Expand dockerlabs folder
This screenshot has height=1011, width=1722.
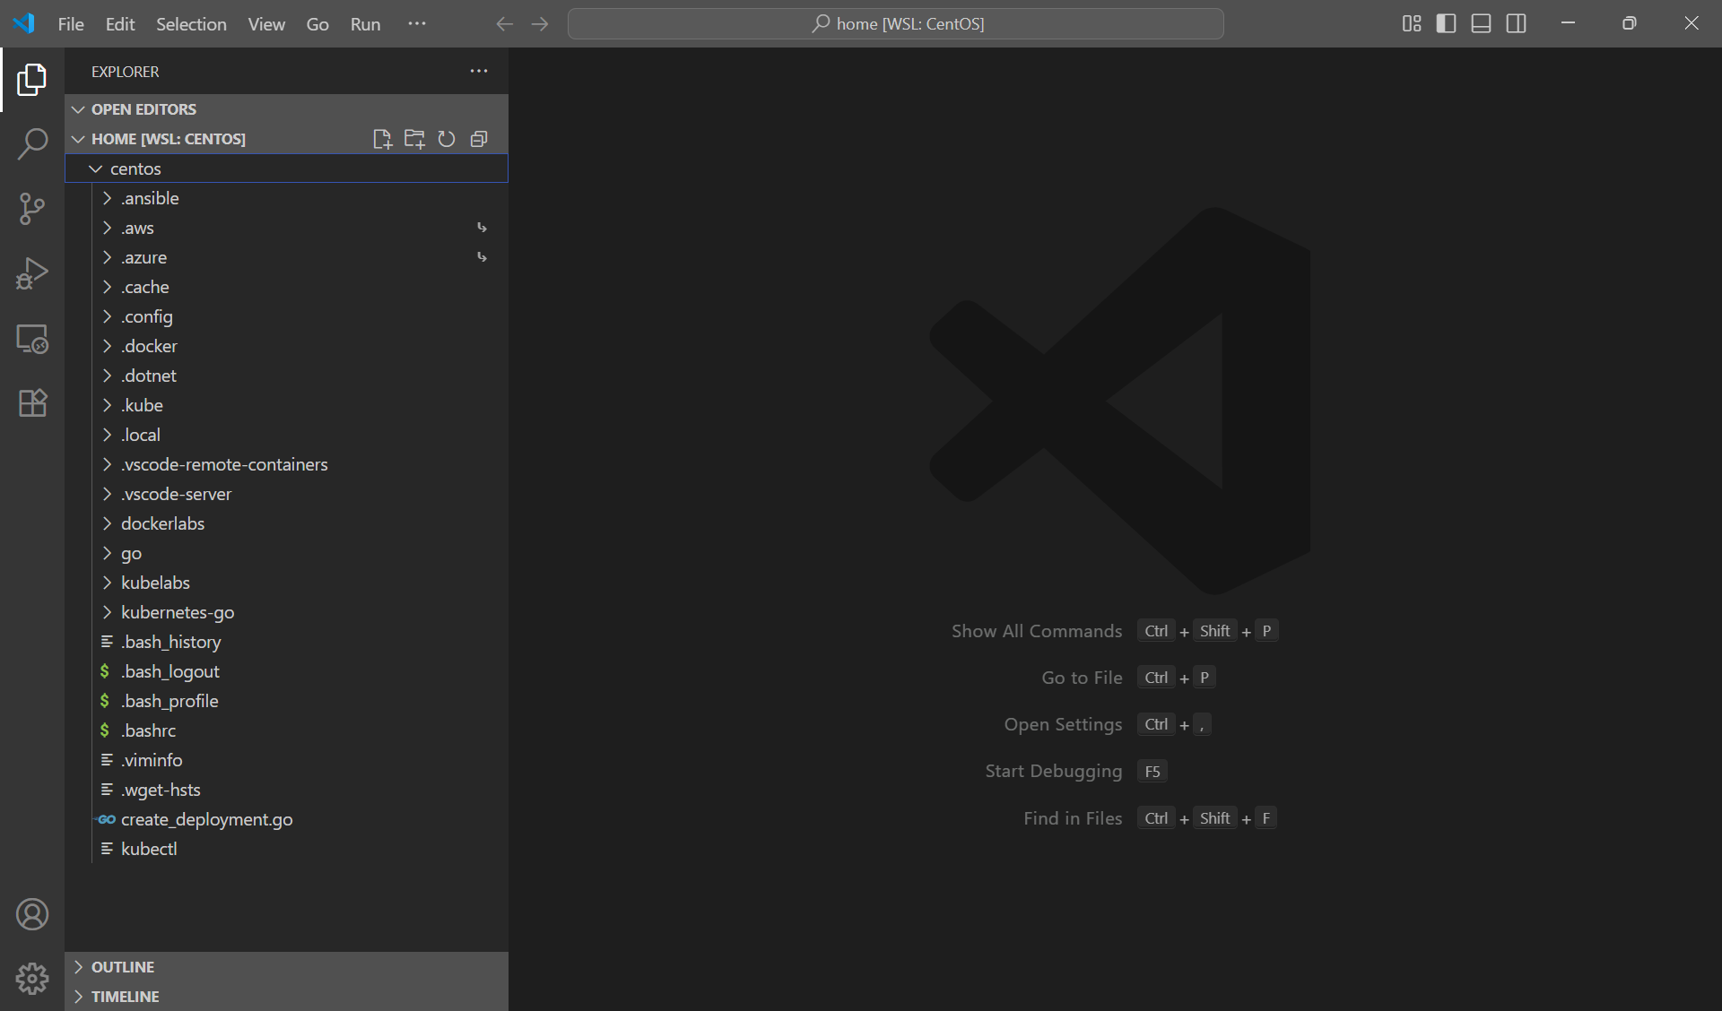point(286,523)
